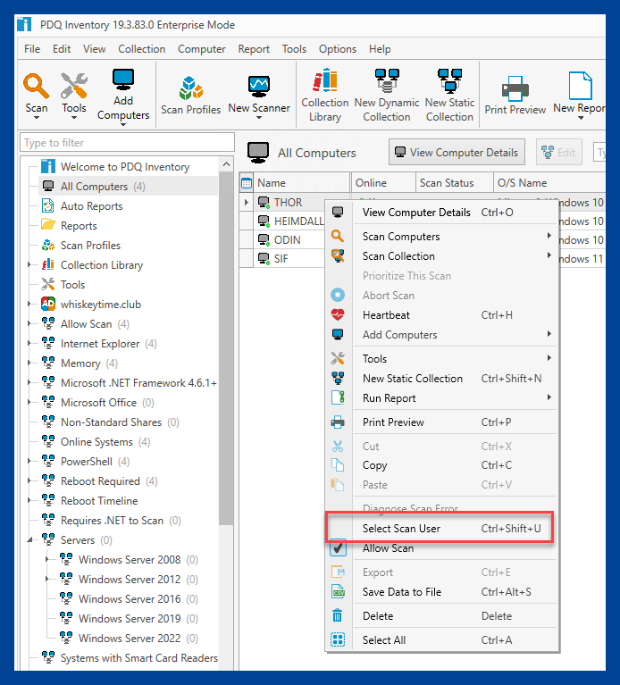Screen dimensions: 620x685
Task: Click the Type to filter input field
Action: (127, 143)
